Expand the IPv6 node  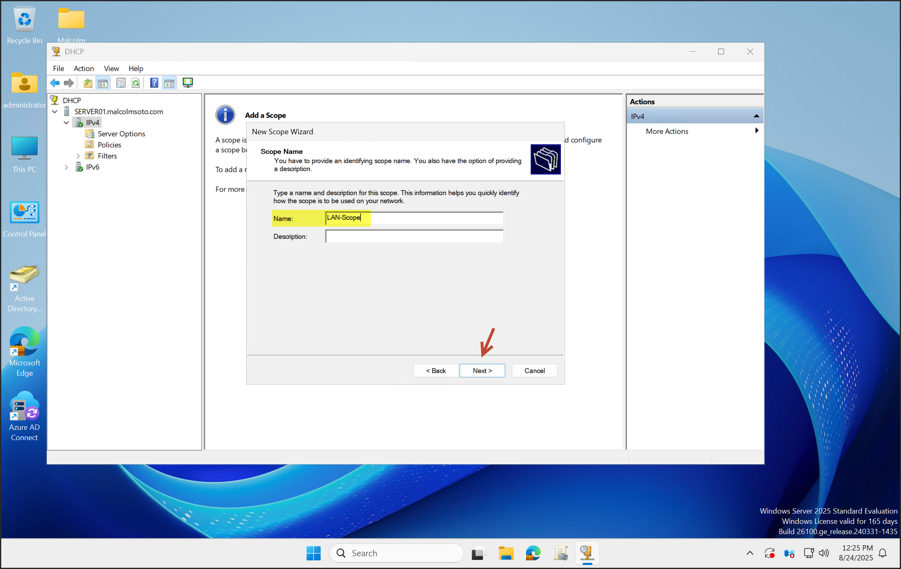coord(66,167)
